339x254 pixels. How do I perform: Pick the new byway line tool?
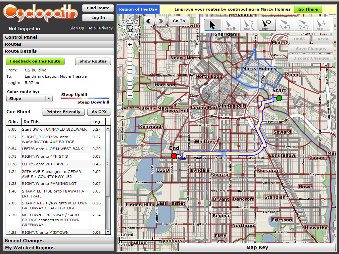pos(249,24)
